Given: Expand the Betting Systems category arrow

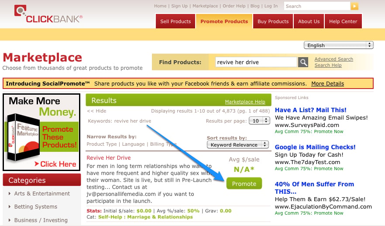Looking at the screenshot, I should 10,207.
